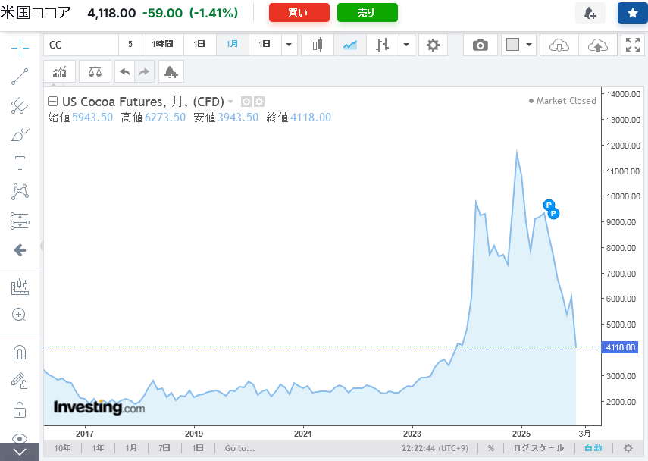Click the zoom in magnifier tool

pos(20,315)
